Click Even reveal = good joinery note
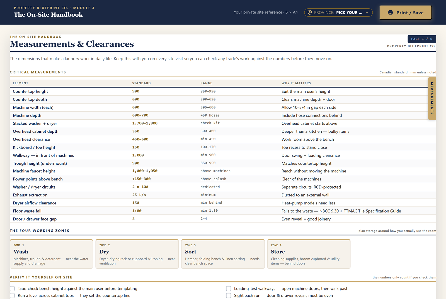446x299 pixels. (306, 219)
